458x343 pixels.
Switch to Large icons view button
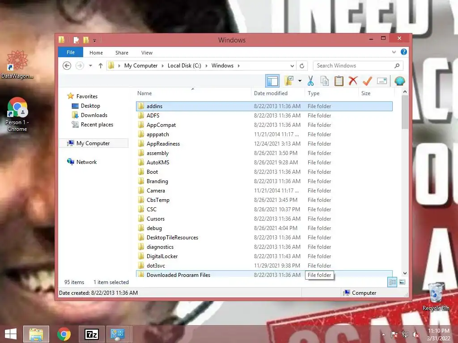(402, 282)
